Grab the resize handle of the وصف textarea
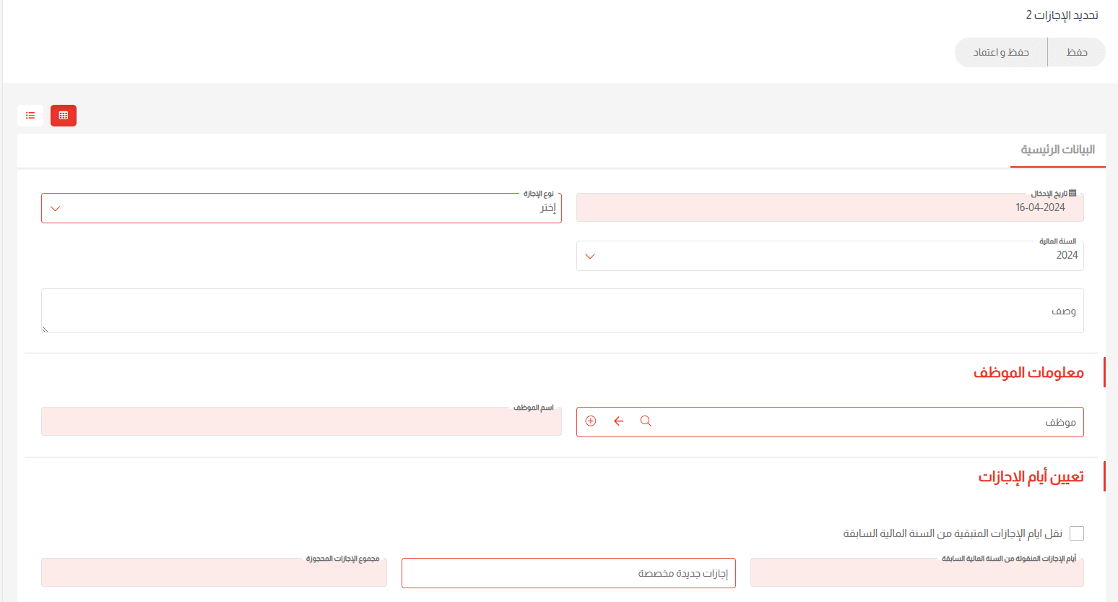The height and width of the screenshot is (602, 1118). coord(45,329)
